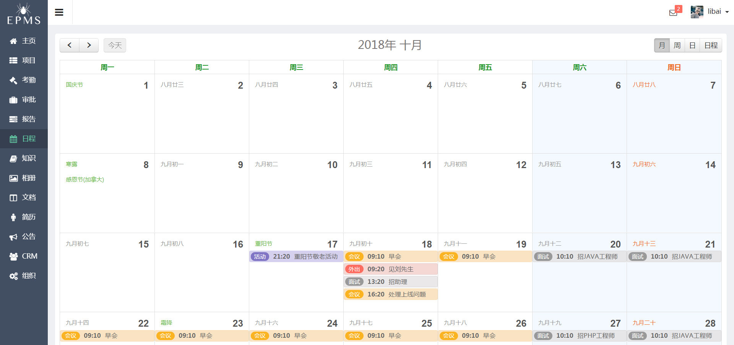The image size is (734, 345).
Task: Open the 招JAVA工程师 interview on the 21st
Action: [x=674, y=256]
